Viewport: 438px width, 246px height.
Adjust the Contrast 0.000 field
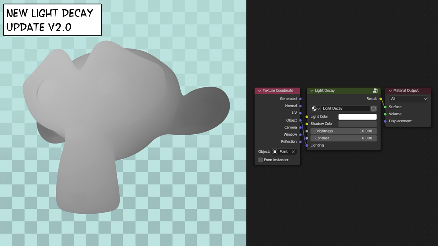coord(344,138)
